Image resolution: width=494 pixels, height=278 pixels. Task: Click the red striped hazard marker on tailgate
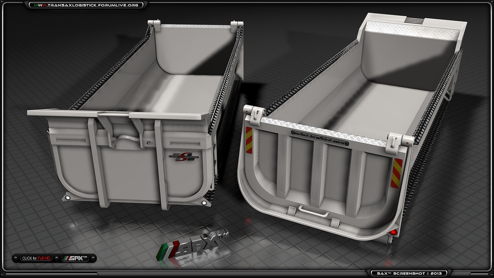click(x=396, y=173)
